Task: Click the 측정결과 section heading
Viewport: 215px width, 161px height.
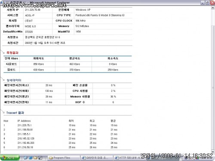Action: [x=12, y=53]
